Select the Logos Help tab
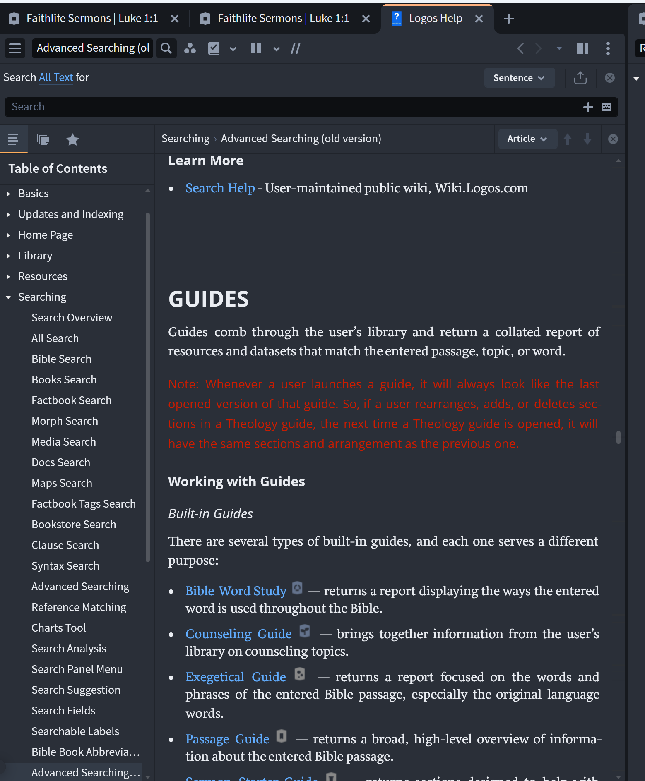Viewport: 645px width, 781px height. click(x=436, y=19)
